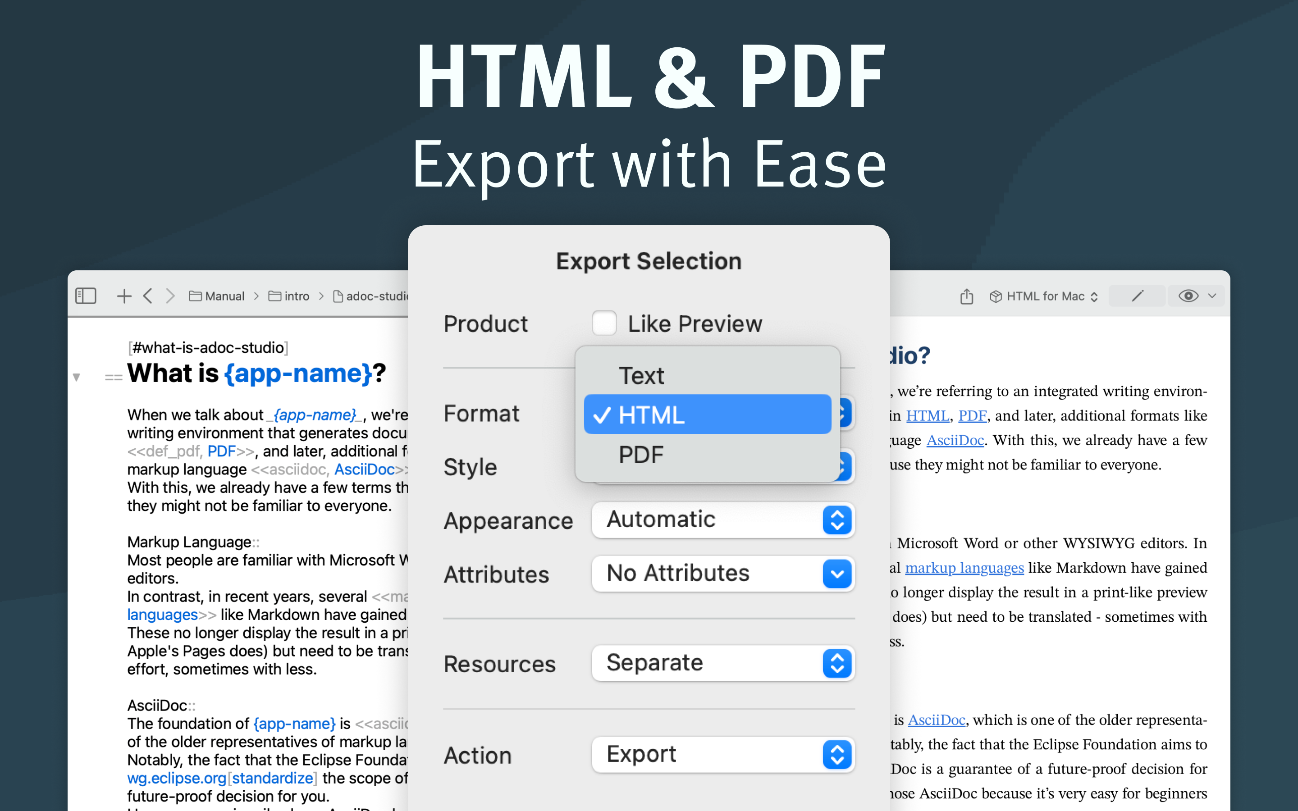Enable the Like Preview checkbox

pos(604,323)
